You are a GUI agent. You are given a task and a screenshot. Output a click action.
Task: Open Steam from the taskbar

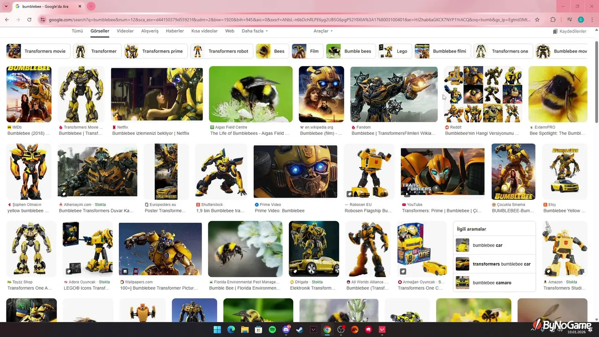click(299, 330)
